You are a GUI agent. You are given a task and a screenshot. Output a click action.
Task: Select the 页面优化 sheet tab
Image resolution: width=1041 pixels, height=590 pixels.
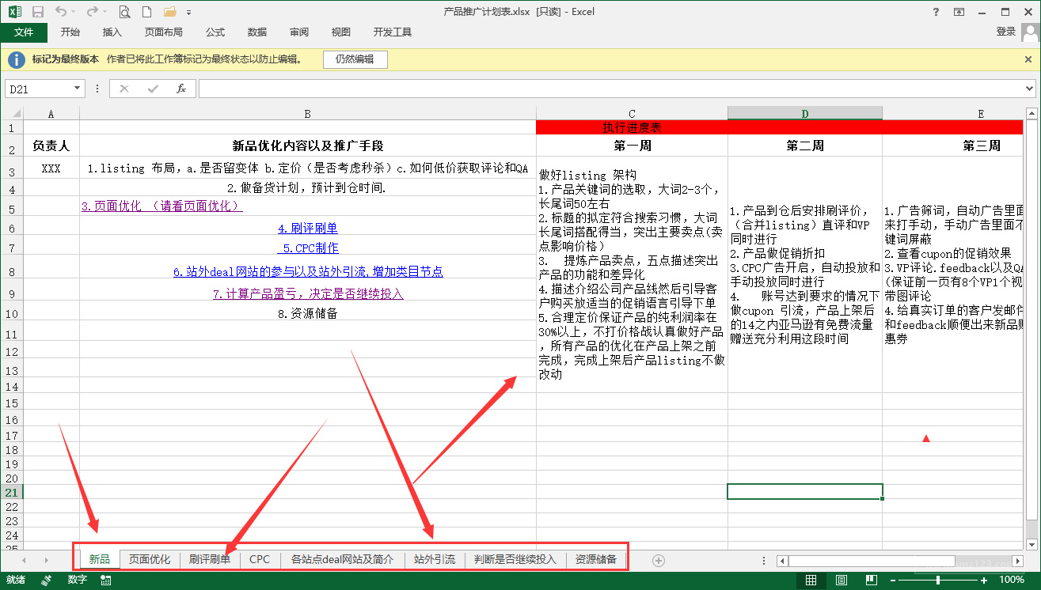coord(150,559)
